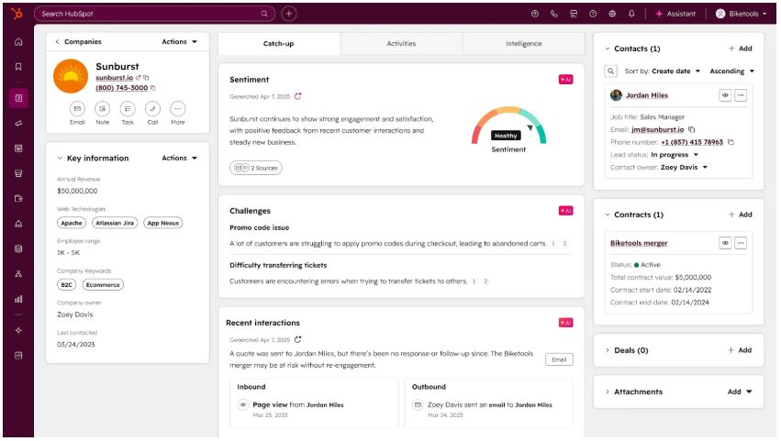Preview Jordan Miles contact with eye icon
This screenshot has width=781, height=441.
[x=725, y=95]
